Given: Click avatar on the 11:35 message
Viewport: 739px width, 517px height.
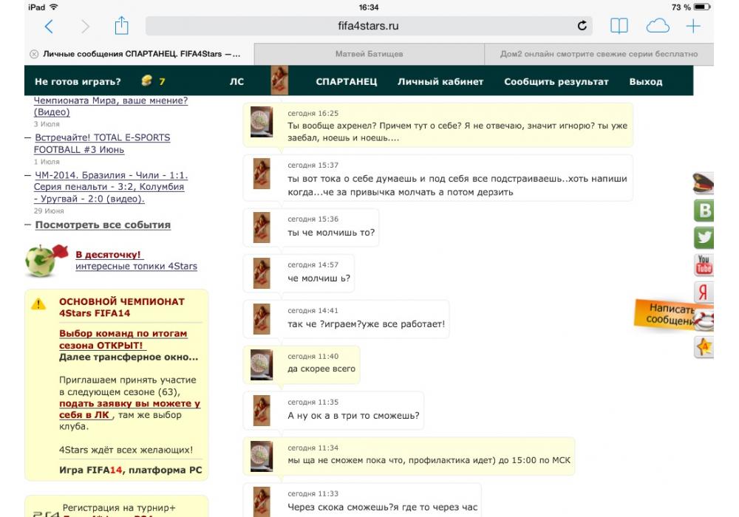Looking at the screenshot, I should tap(262, 410).
